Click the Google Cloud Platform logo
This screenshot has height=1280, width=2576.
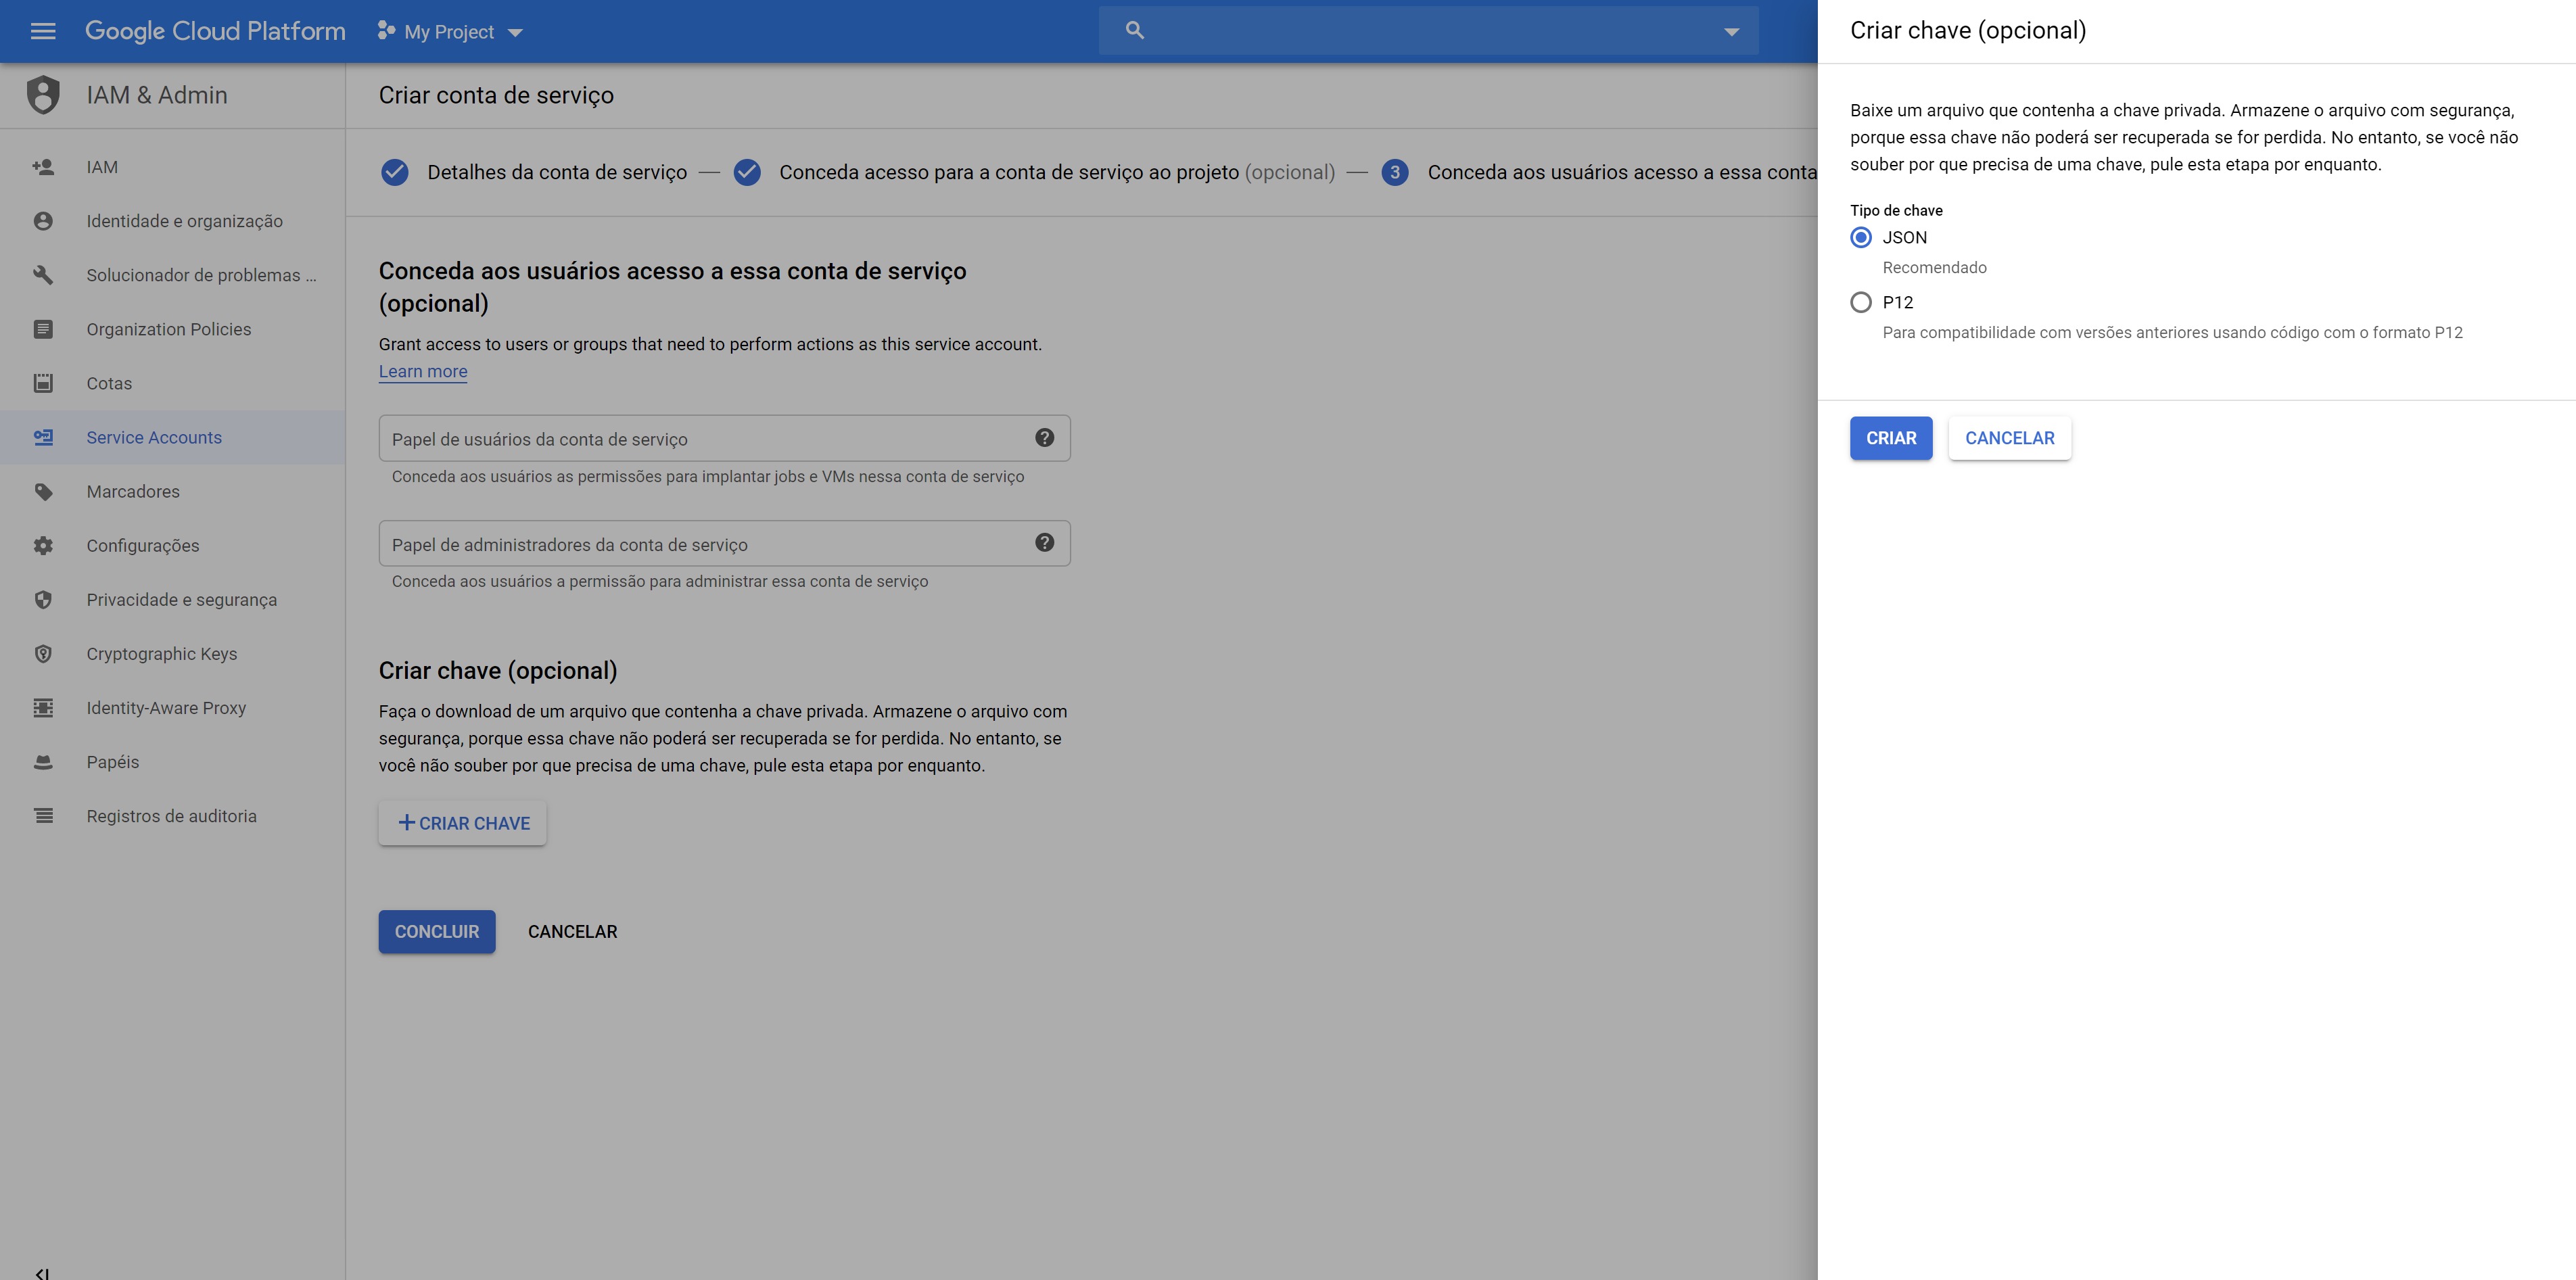[x=215, y=31]
